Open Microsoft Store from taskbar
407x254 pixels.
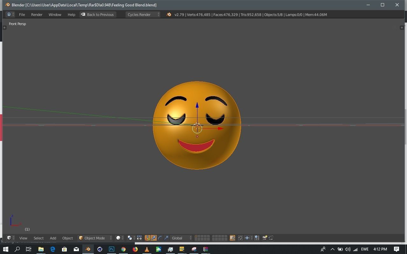[64, 249]
